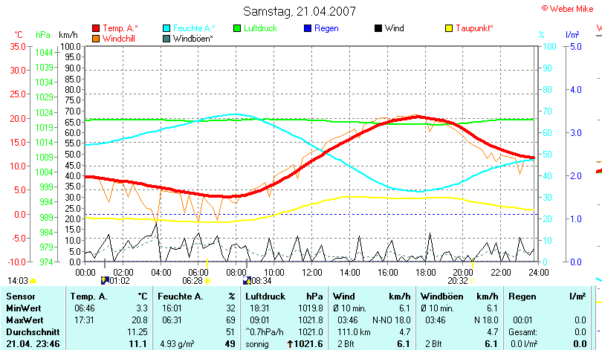This screenshot has height=350, width=602.
Task: Select the blue Regen legend swatch
Action: (x=308, y=28)
